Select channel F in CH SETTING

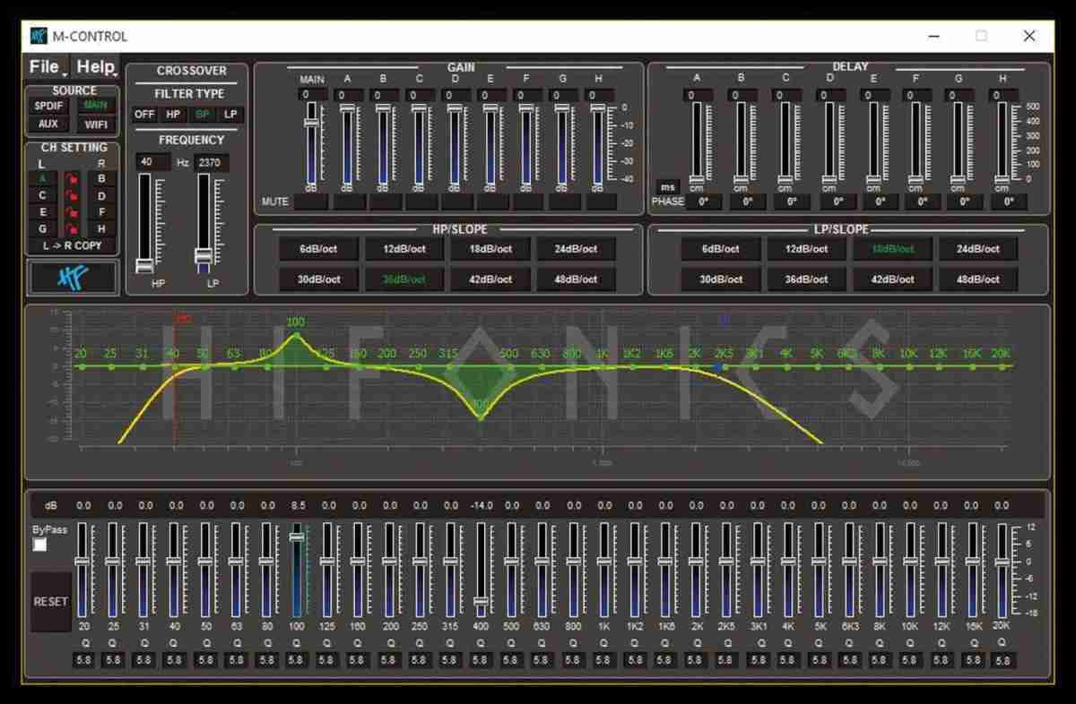(102, 212)
